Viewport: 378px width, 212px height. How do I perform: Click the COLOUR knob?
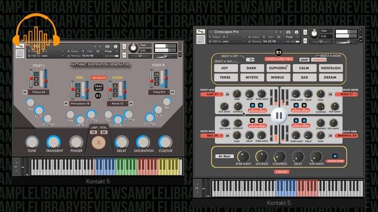(165, 142)
